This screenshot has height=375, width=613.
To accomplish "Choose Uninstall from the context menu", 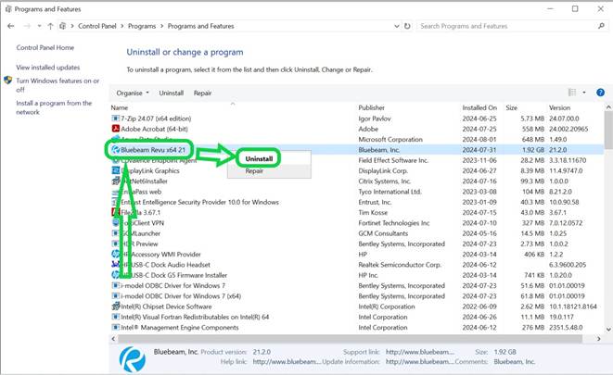I will 259,159.
